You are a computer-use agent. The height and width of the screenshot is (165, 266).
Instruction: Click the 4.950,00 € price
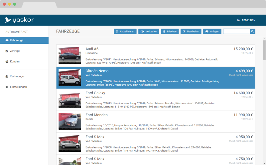(x=244, y=137)
